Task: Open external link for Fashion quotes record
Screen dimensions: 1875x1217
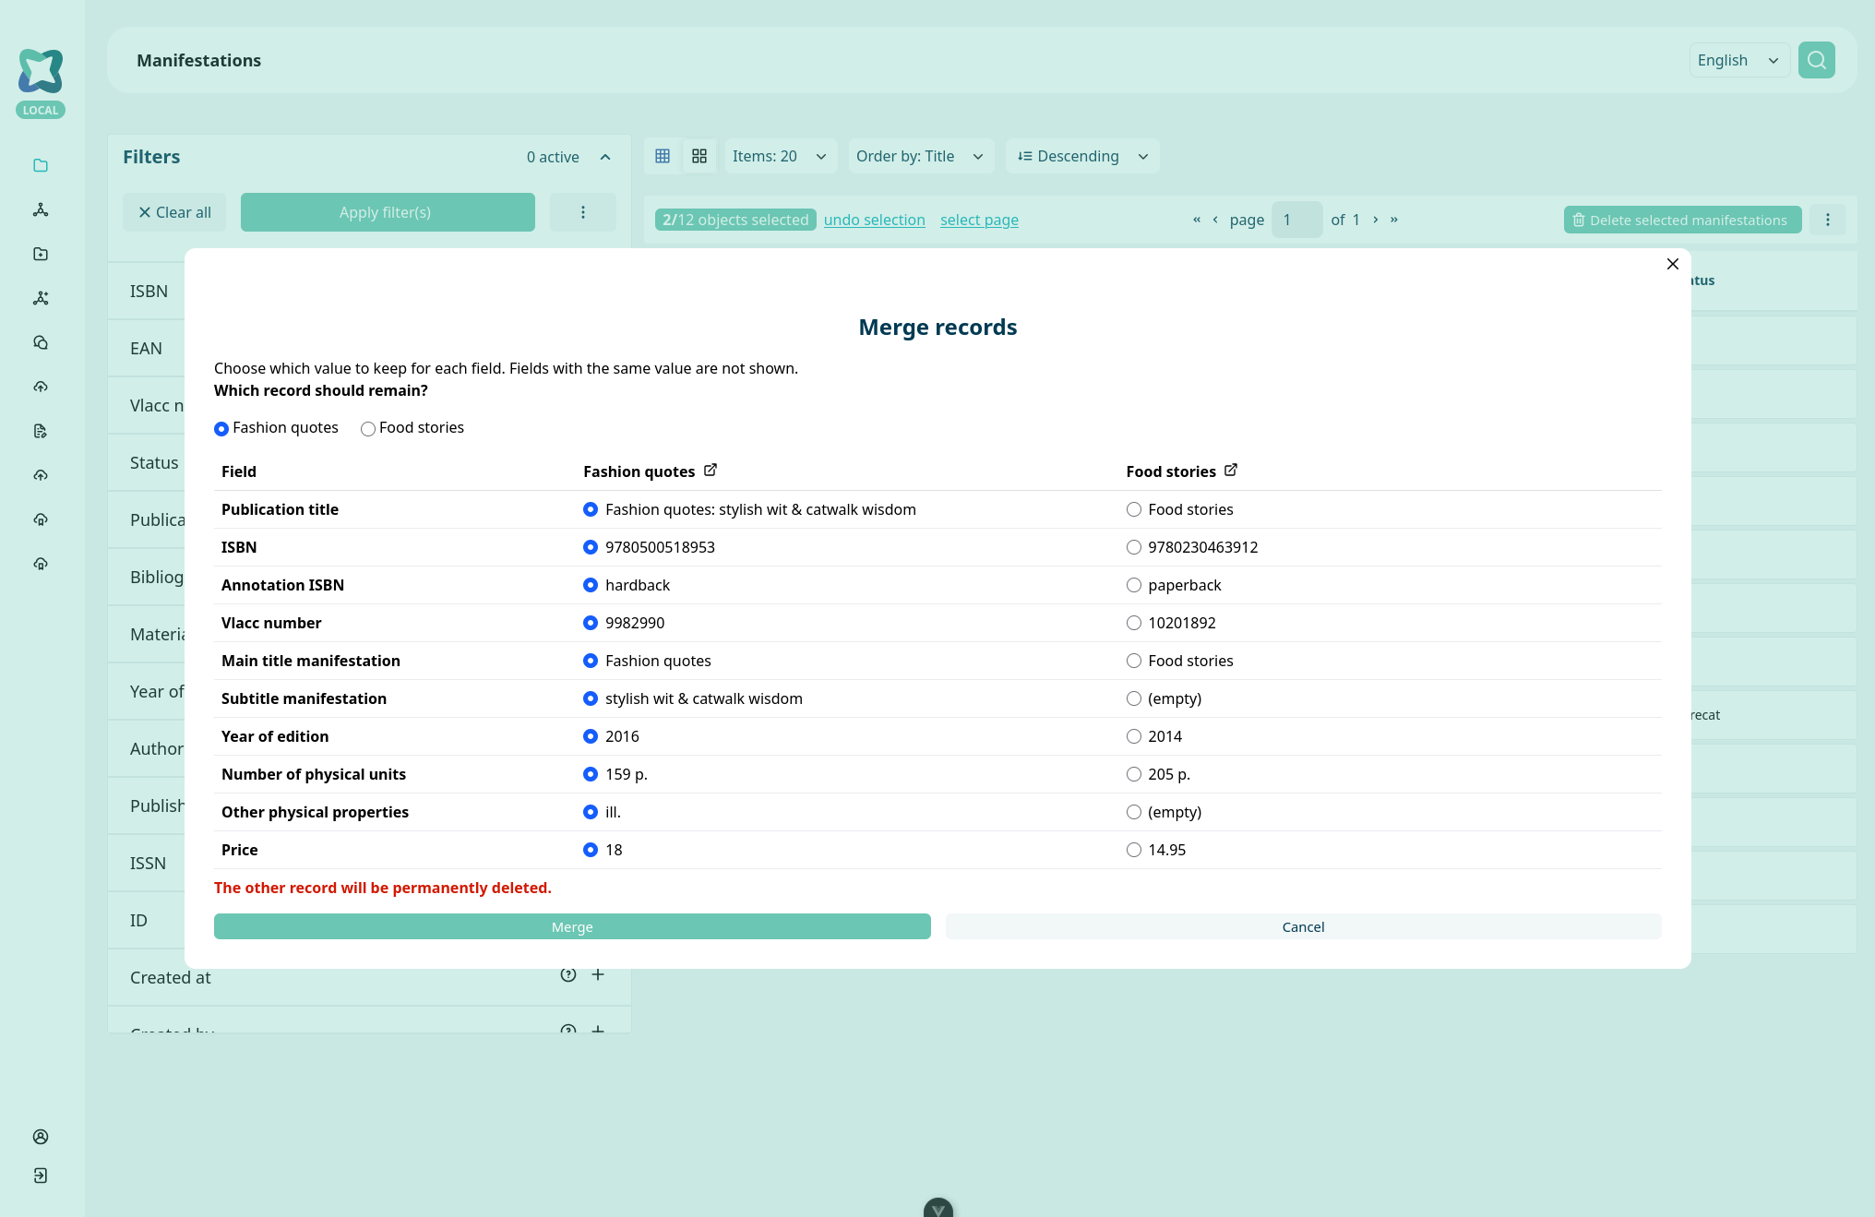Action: coord(711,471)
